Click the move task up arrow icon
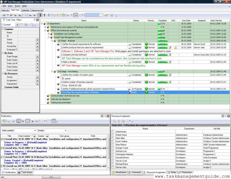The width and height of the screenshot is (231, 179). click(x=44, y=15)
